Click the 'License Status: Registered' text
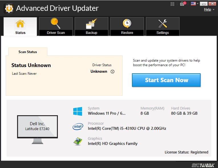This screenshot has height=168, width=218. (x=186, y=152)
